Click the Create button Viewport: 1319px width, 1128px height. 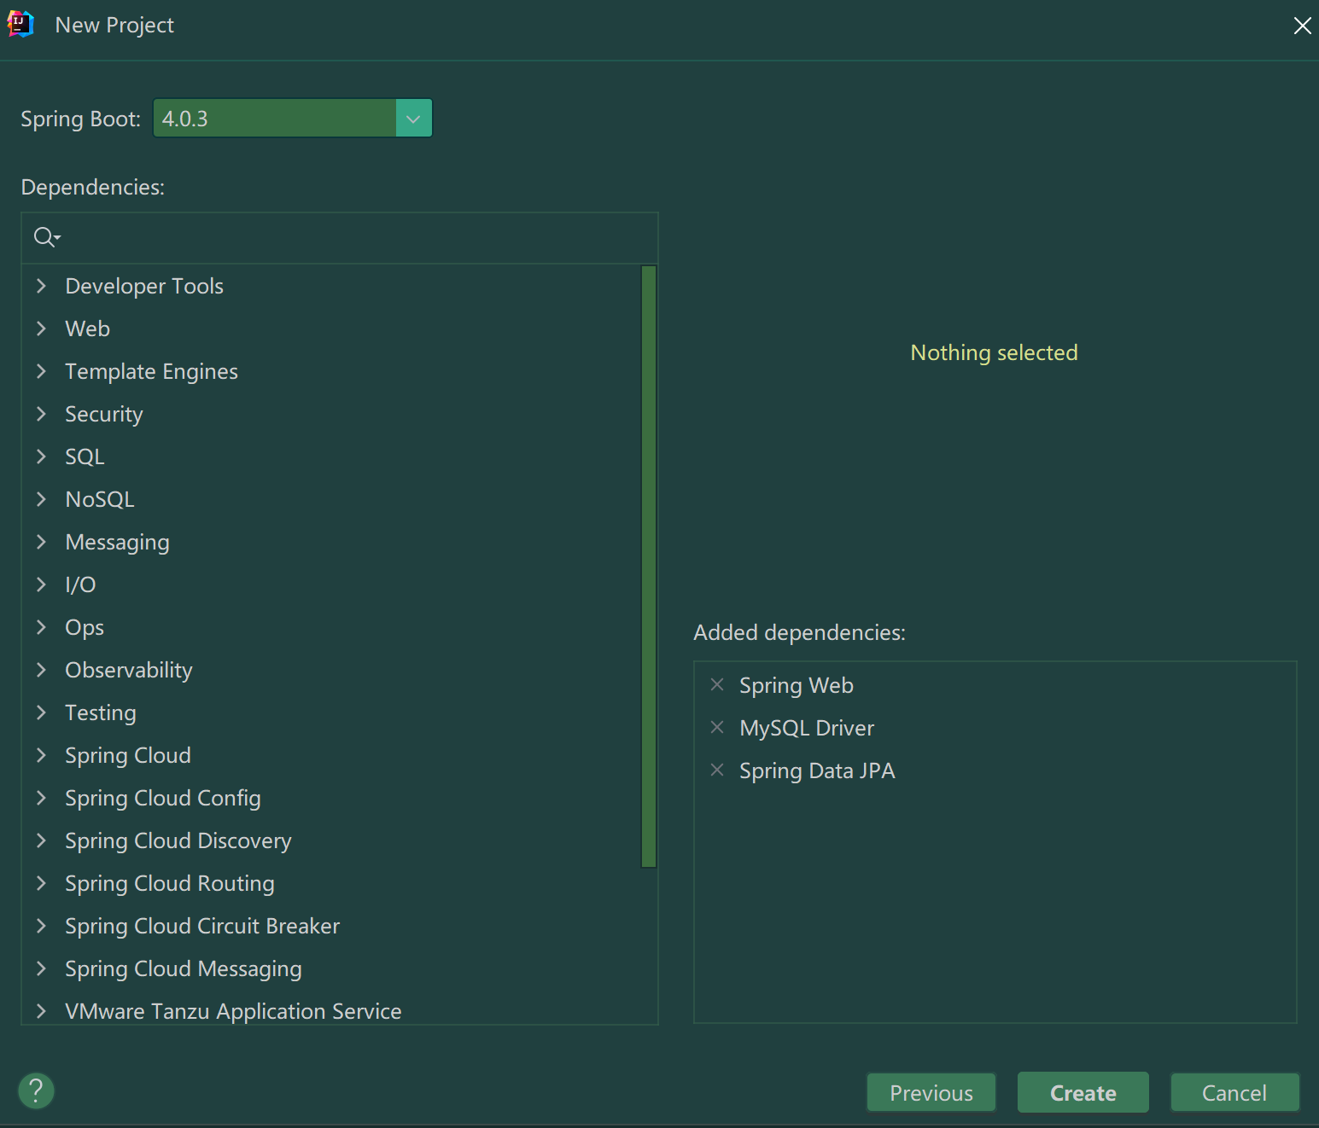[x=1083, y=1092]
